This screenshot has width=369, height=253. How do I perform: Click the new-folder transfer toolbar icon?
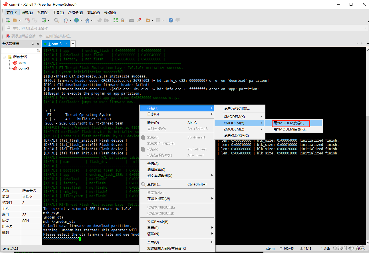[x=148, y=20]
